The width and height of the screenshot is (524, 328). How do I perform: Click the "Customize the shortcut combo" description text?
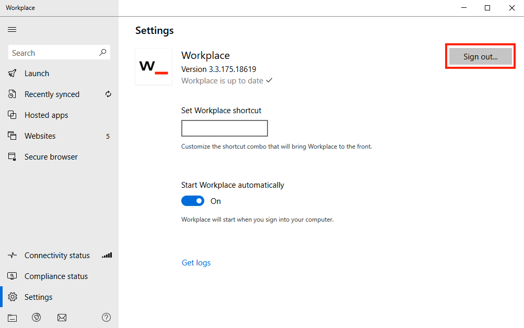point(276,147)
